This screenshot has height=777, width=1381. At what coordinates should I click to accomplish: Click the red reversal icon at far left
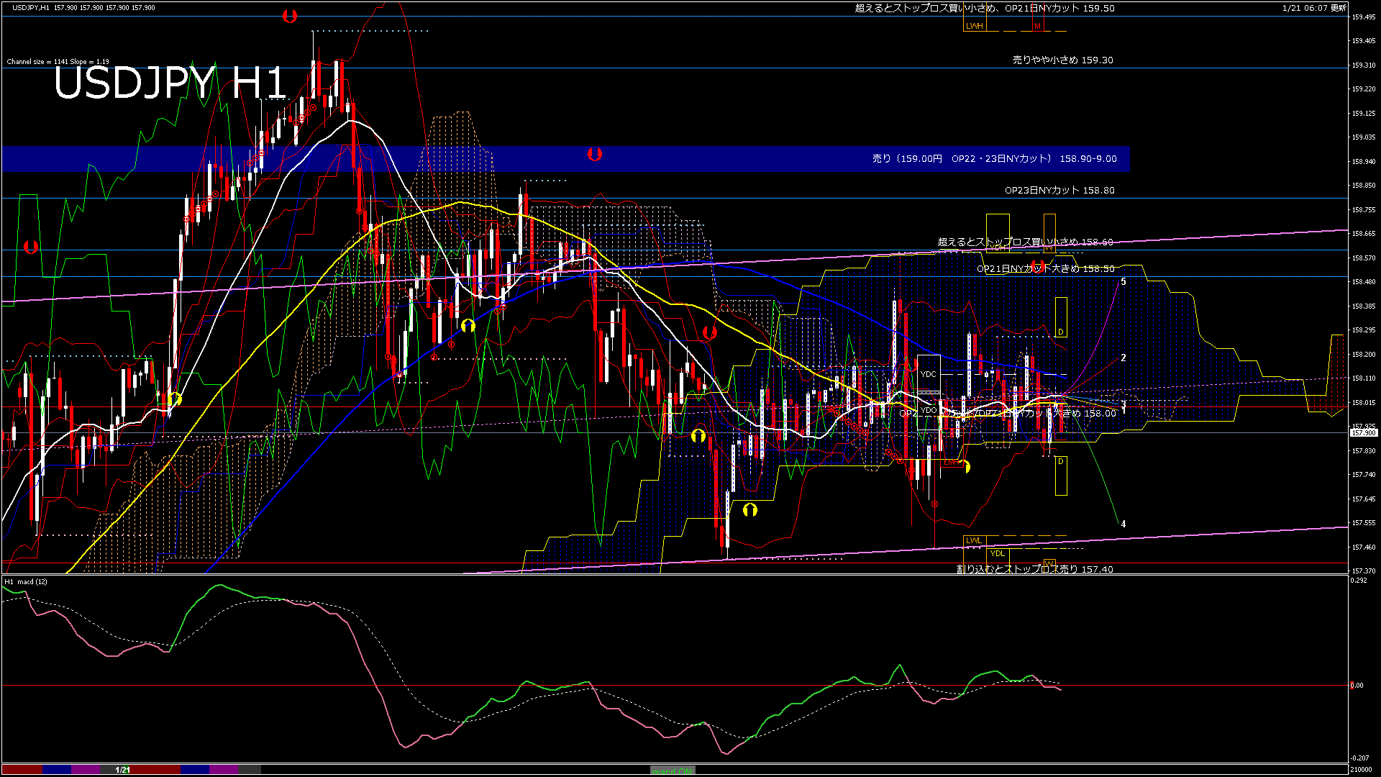[x=30, y=247]
